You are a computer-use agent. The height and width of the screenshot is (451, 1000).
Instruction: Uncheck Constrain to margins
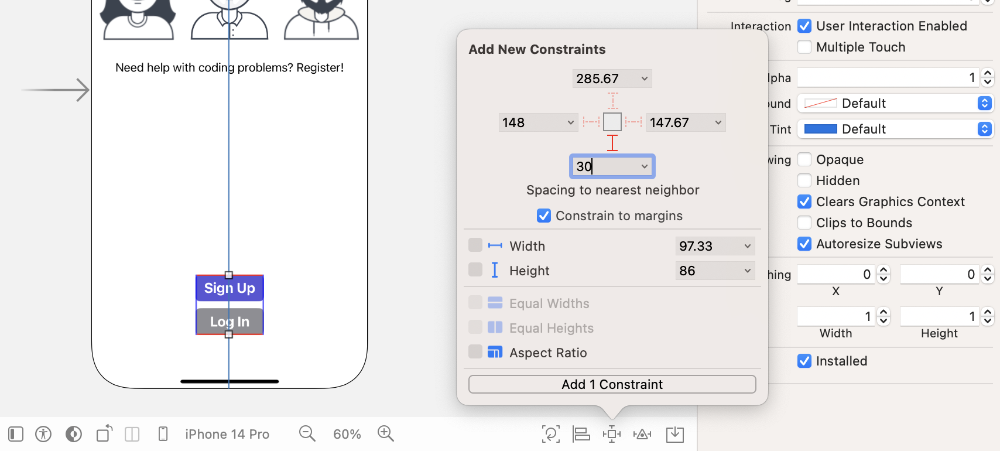click(544, 216)
